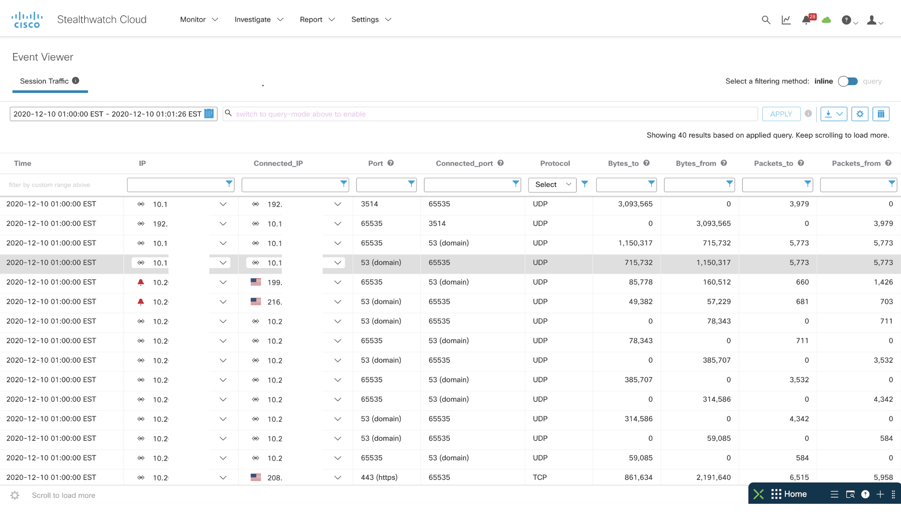Click the search magnifier icon in header
Image resolution: width=901 pixels, height=521 pixels.
(765, 20)
